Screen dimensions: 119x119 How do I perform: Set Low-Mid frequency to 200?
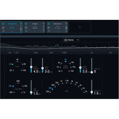[14, 92]
